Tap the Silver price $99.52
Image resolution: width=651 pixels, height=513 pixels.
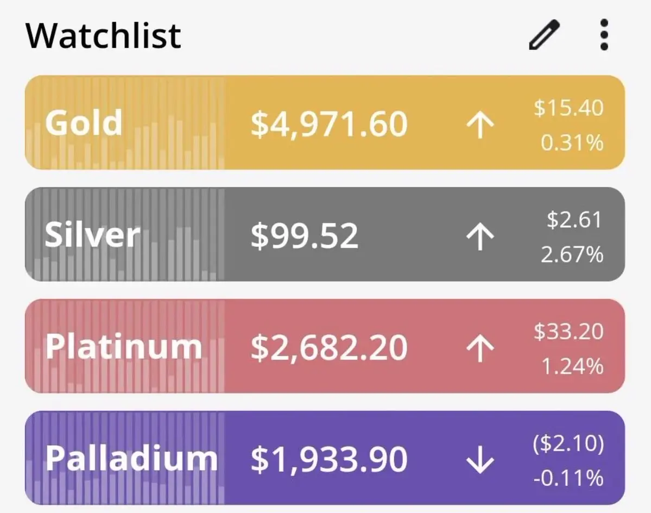click(x=305, y=236)
